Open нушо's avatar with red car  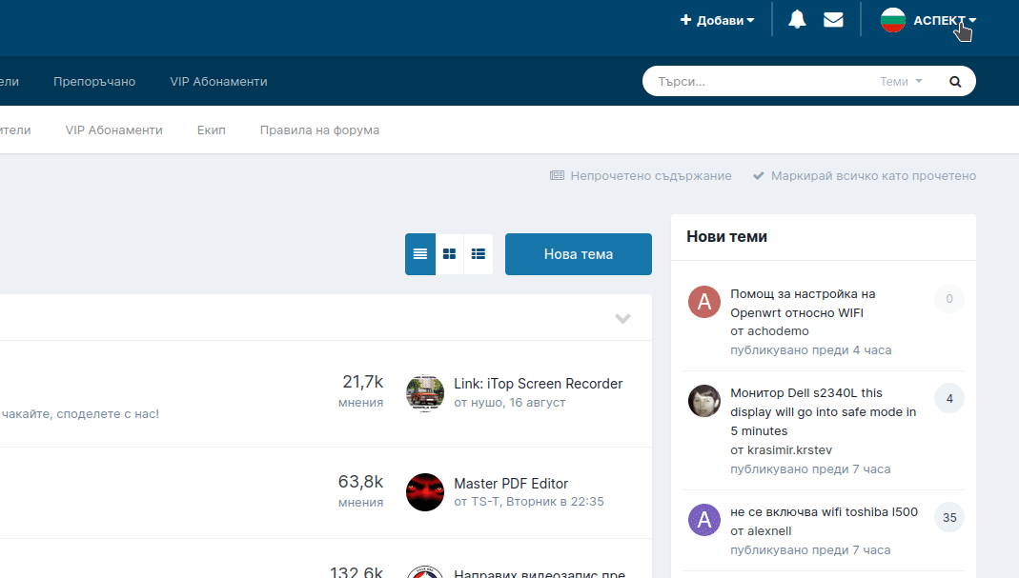(x=425, y=393)
